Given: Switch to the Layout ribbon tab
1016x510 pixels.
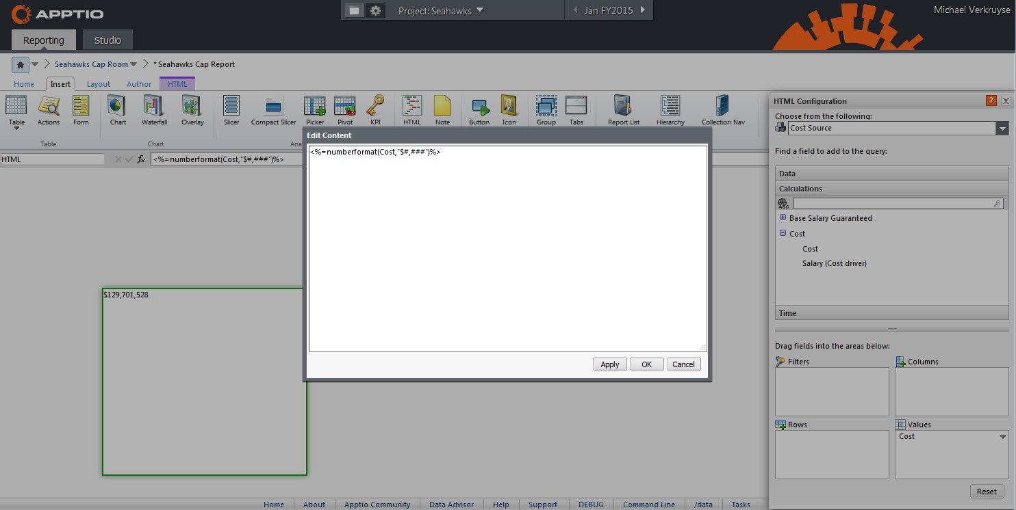Looking at the screenshot, I should [x=98, y=83].
